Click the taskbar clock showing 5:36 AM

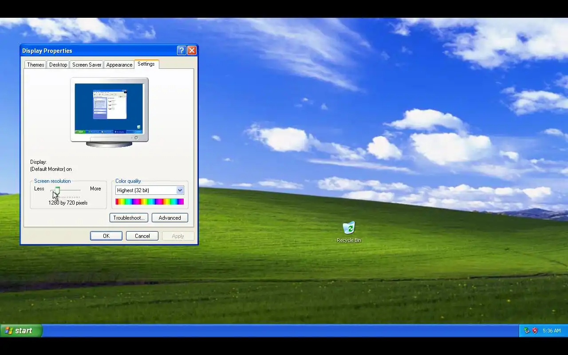point(552,331)
